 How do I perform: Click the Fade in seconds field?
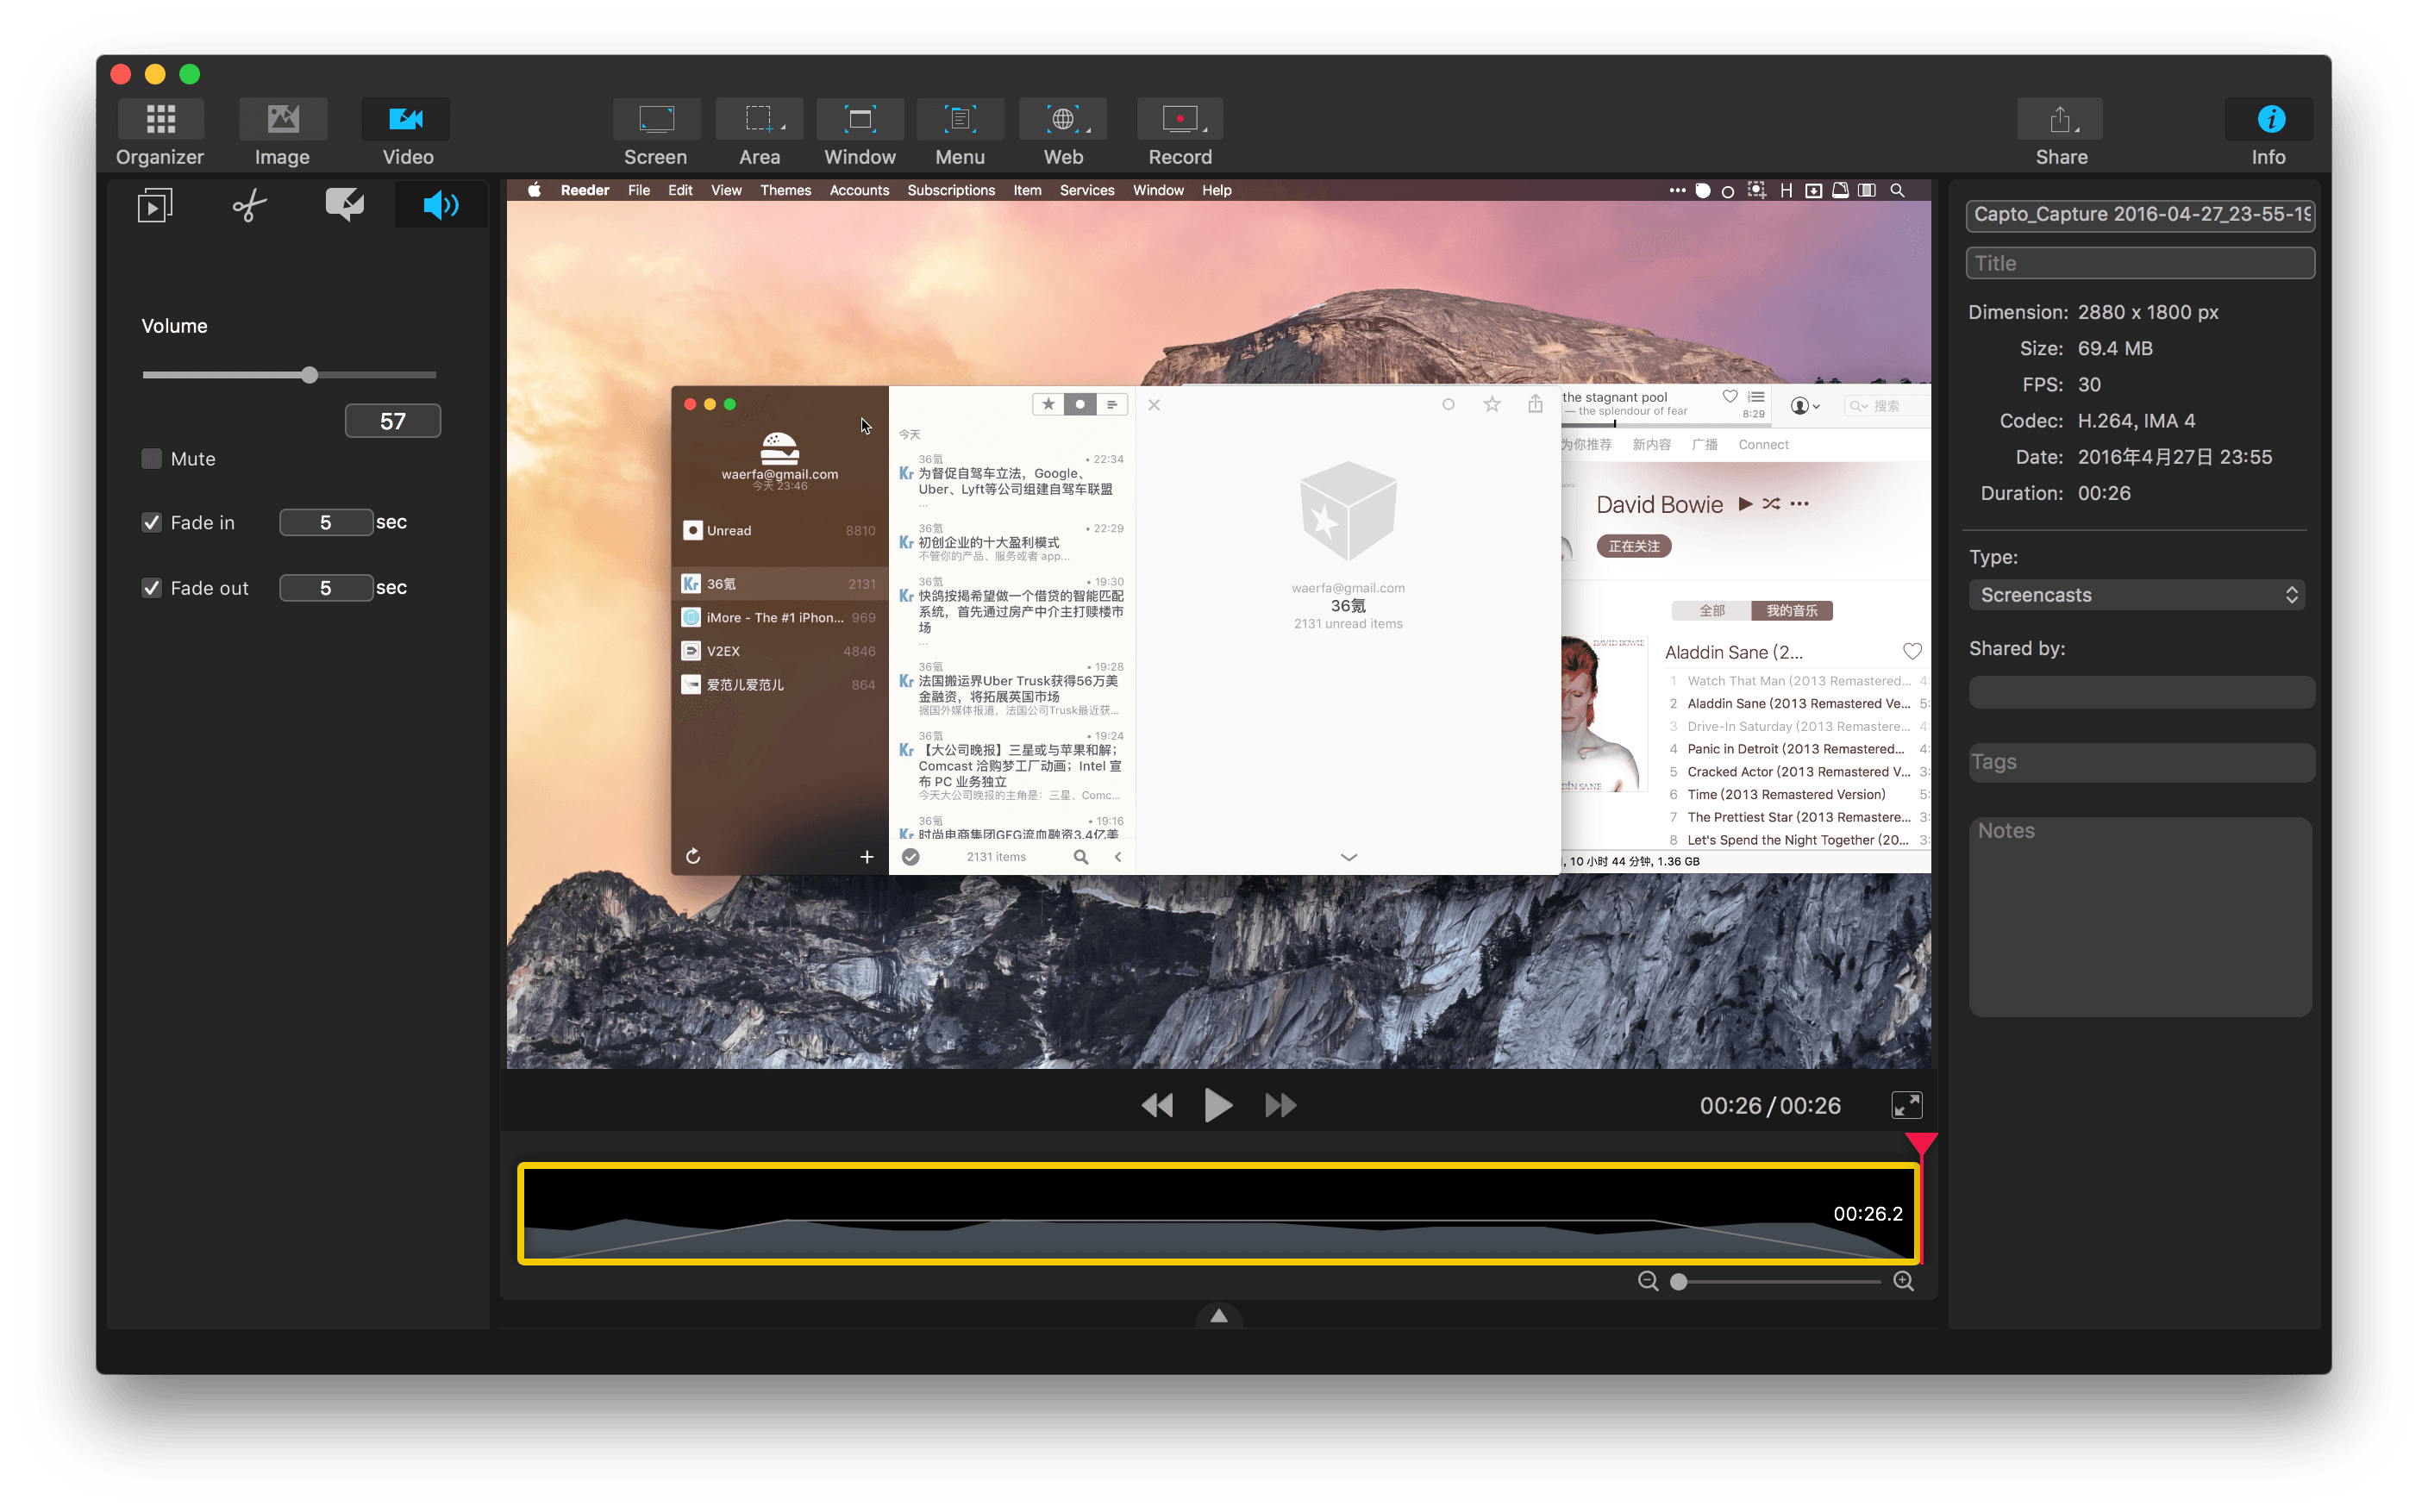tap(326, 523)
